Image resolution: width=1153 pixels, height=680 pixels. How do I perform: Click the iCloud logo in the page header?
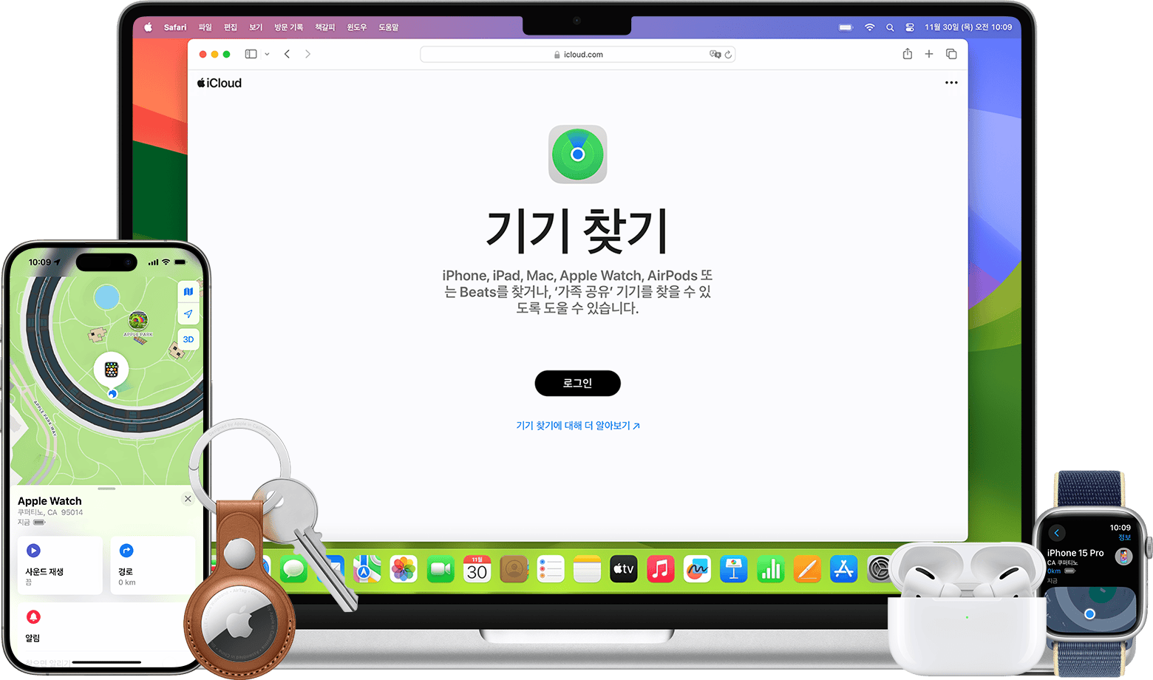click(220, 83)
